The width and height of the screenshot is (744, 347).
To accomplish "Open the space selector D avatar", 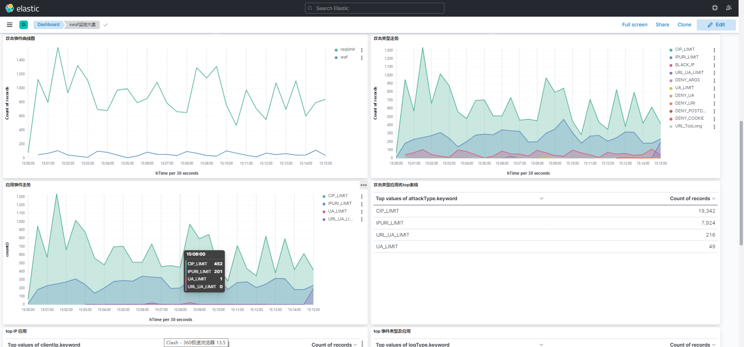I will coord(24,24).
